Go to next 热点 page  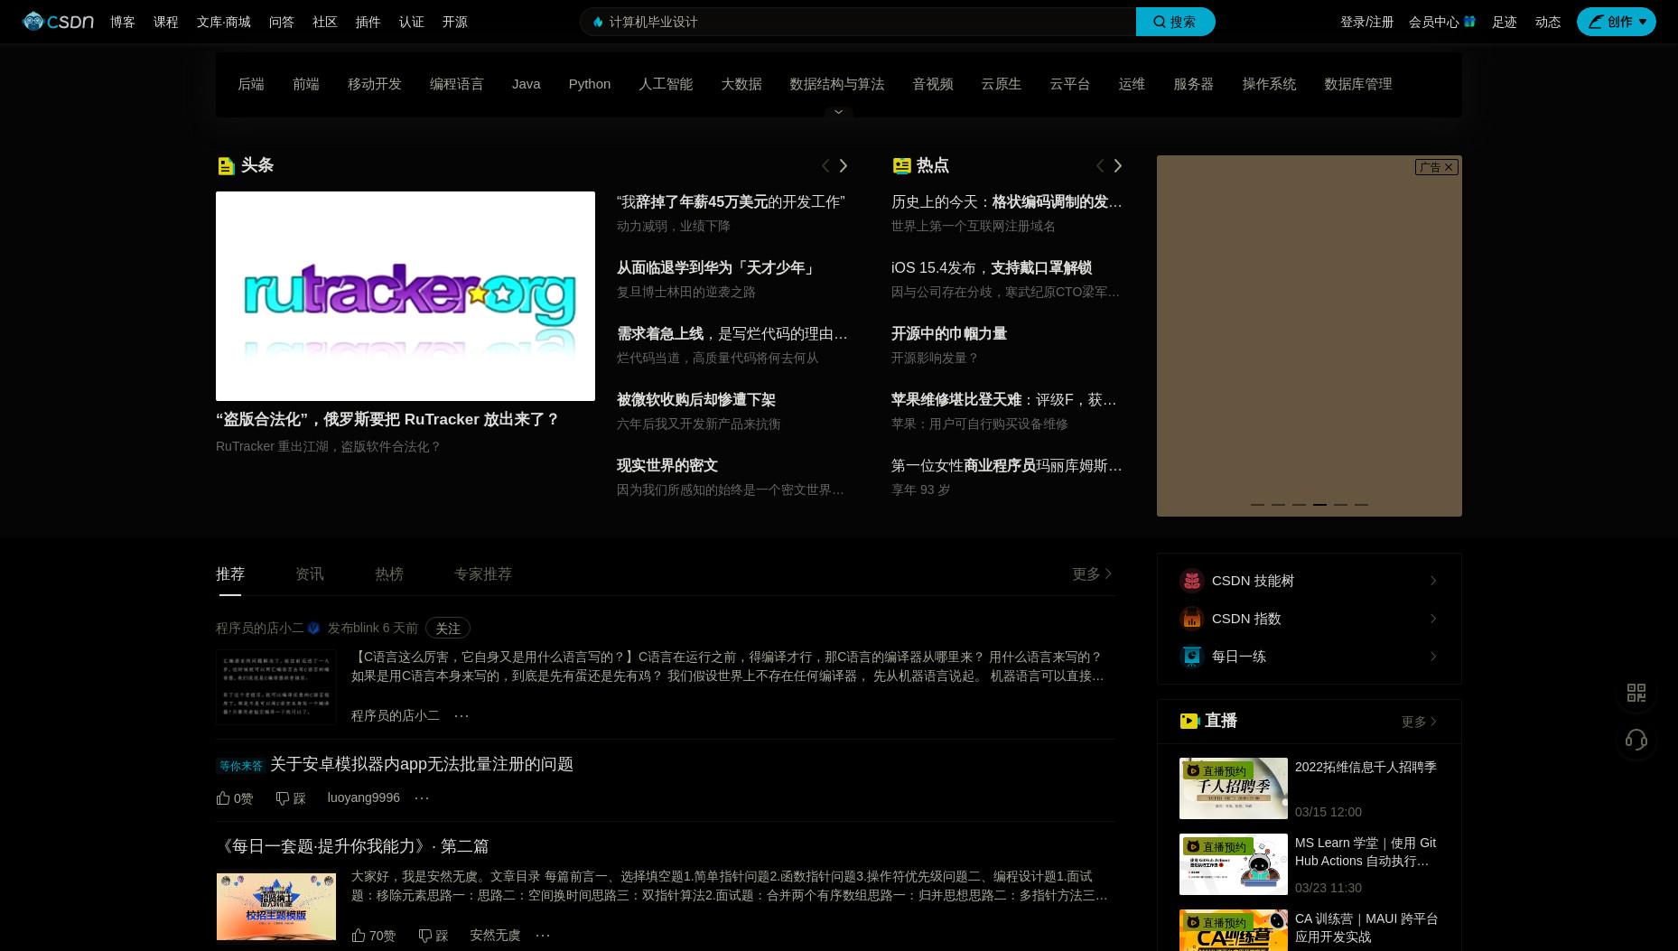tap(1118, 165)
